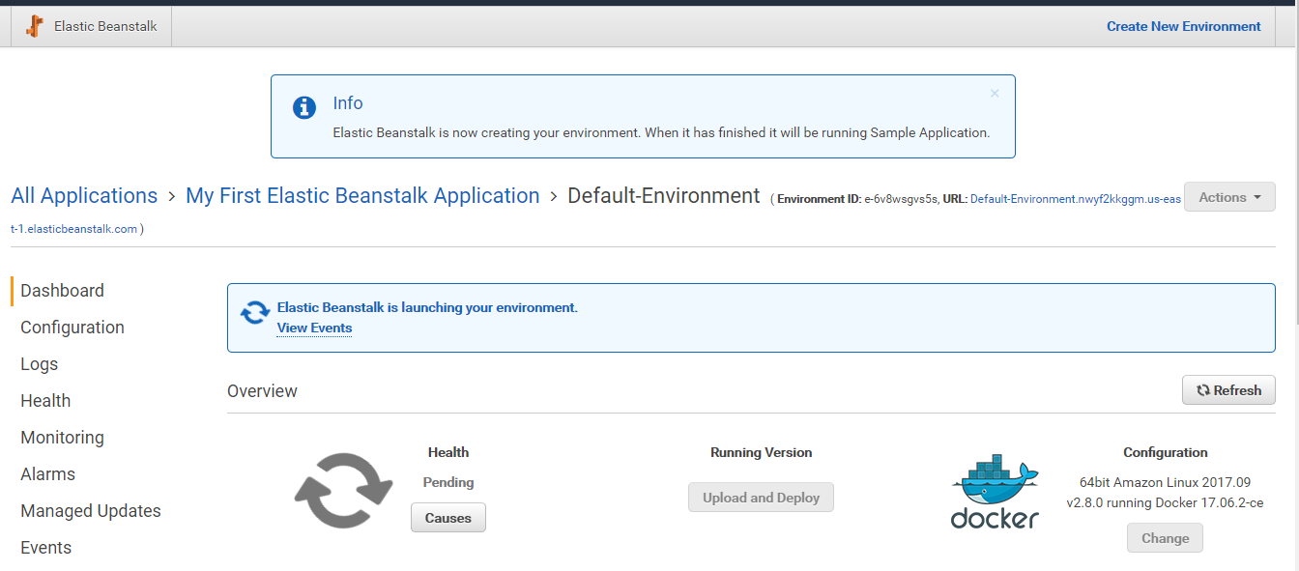The width and height of the screenshot is (1299, 571).
Task: Select Managed Updates in the sidebar
Action: (x=91, y=511)
